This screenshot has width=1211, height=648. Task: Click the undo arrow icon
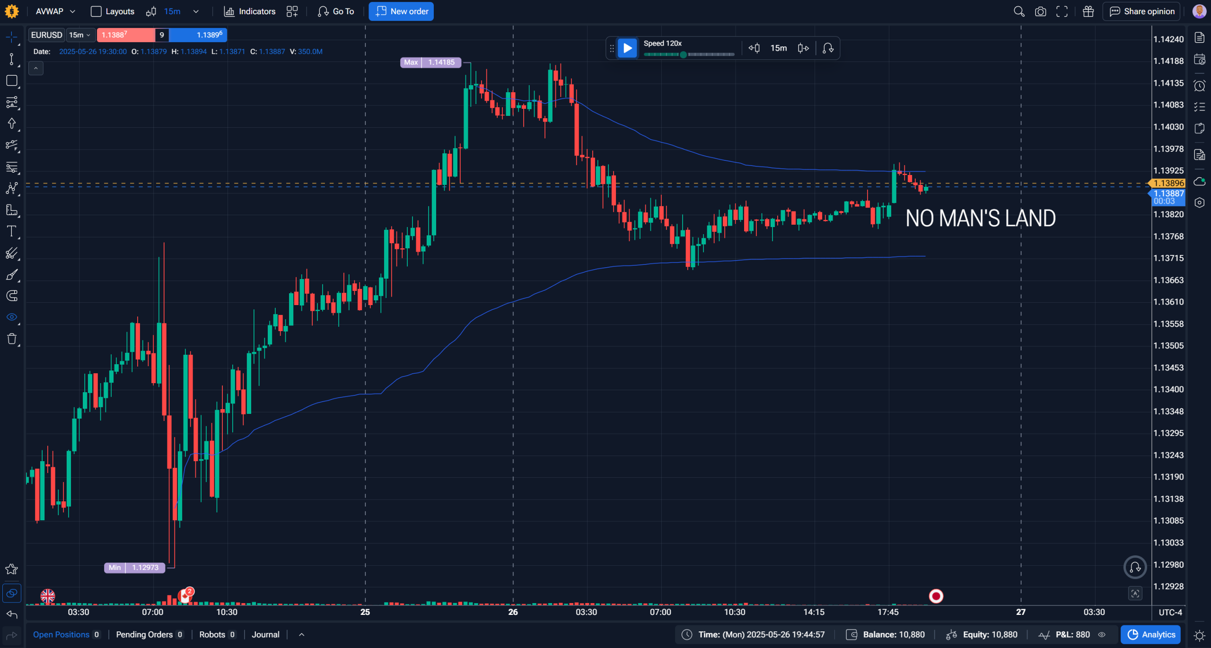(12, 614)
